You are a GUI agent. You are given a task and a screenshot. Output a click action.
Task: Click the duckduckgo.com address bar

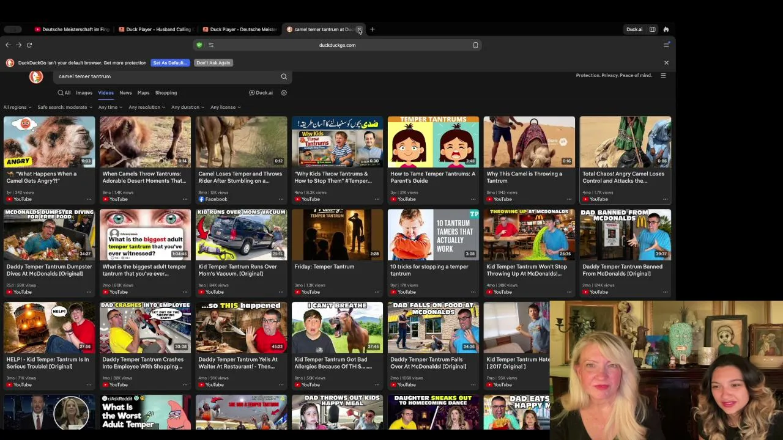coord(337,45)
